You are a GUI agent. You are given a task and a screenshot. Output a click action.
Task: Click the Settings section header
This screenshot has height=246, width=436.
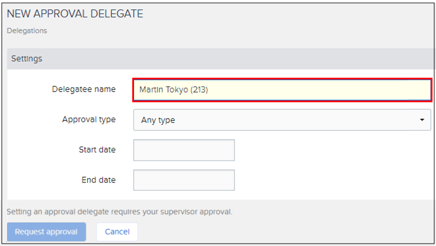click(27, 59)
